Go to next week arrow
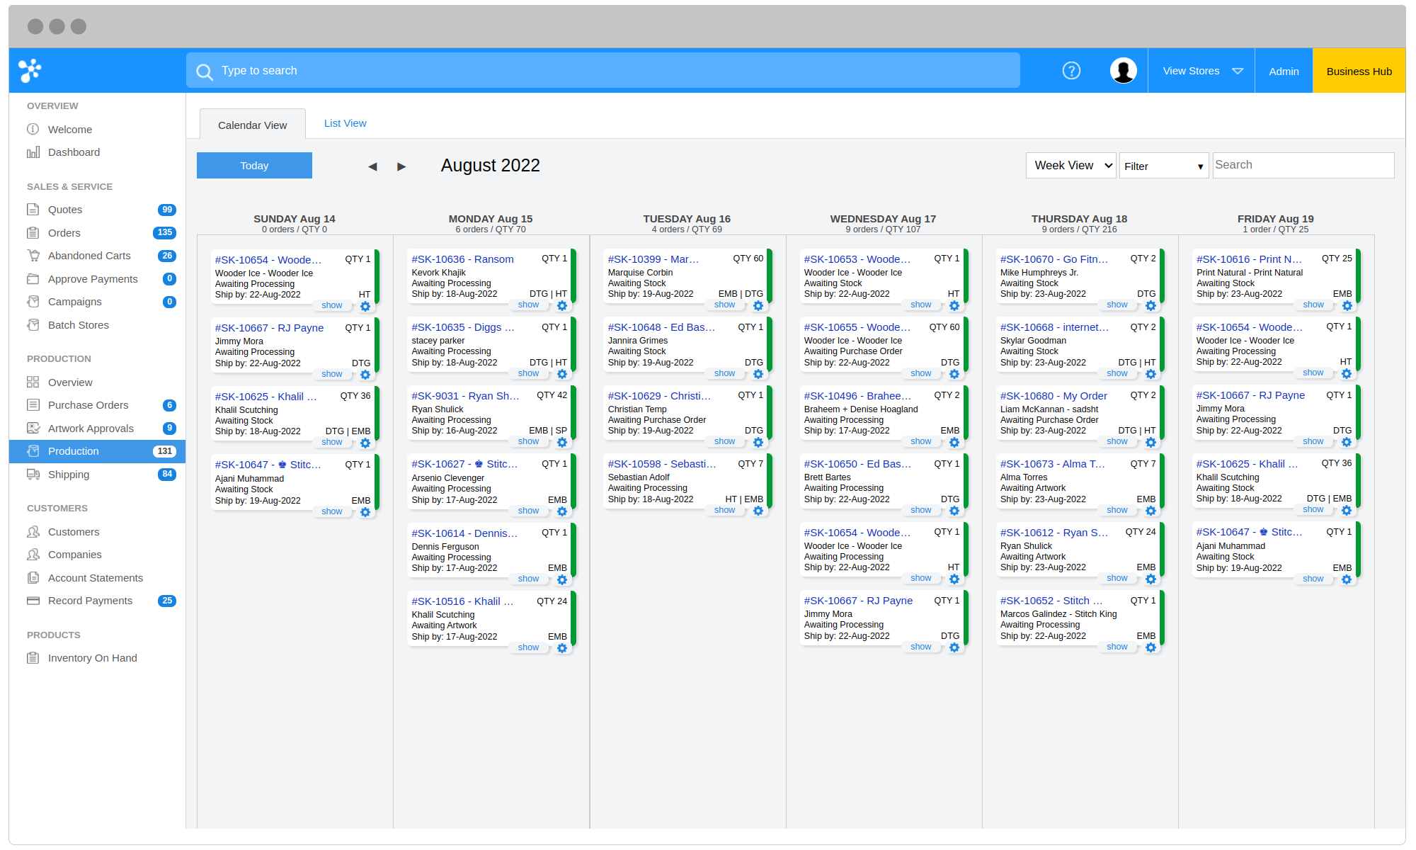This screenshot has height=850, width=1416. pyautogui.click(x=401, y=166)
